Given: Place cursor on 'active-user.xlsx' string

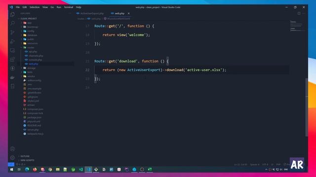Looking at the screenshot, I should pos(203,70).
